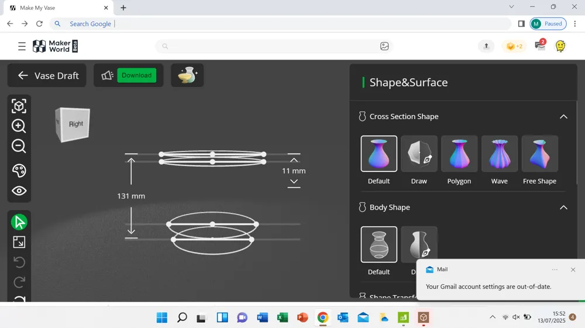
Task: Collapse the Cross Section Shape section
Action: click(563, 117)
